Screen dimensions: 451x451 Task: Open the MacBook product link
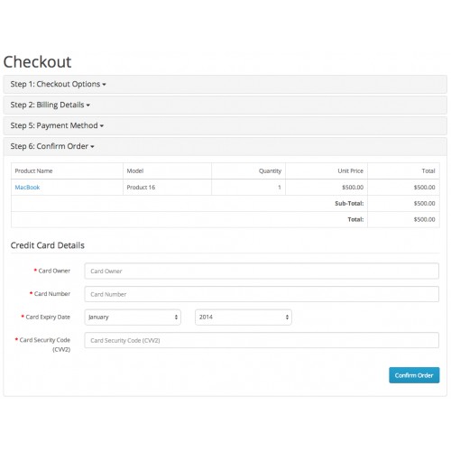tap(27, 188)
